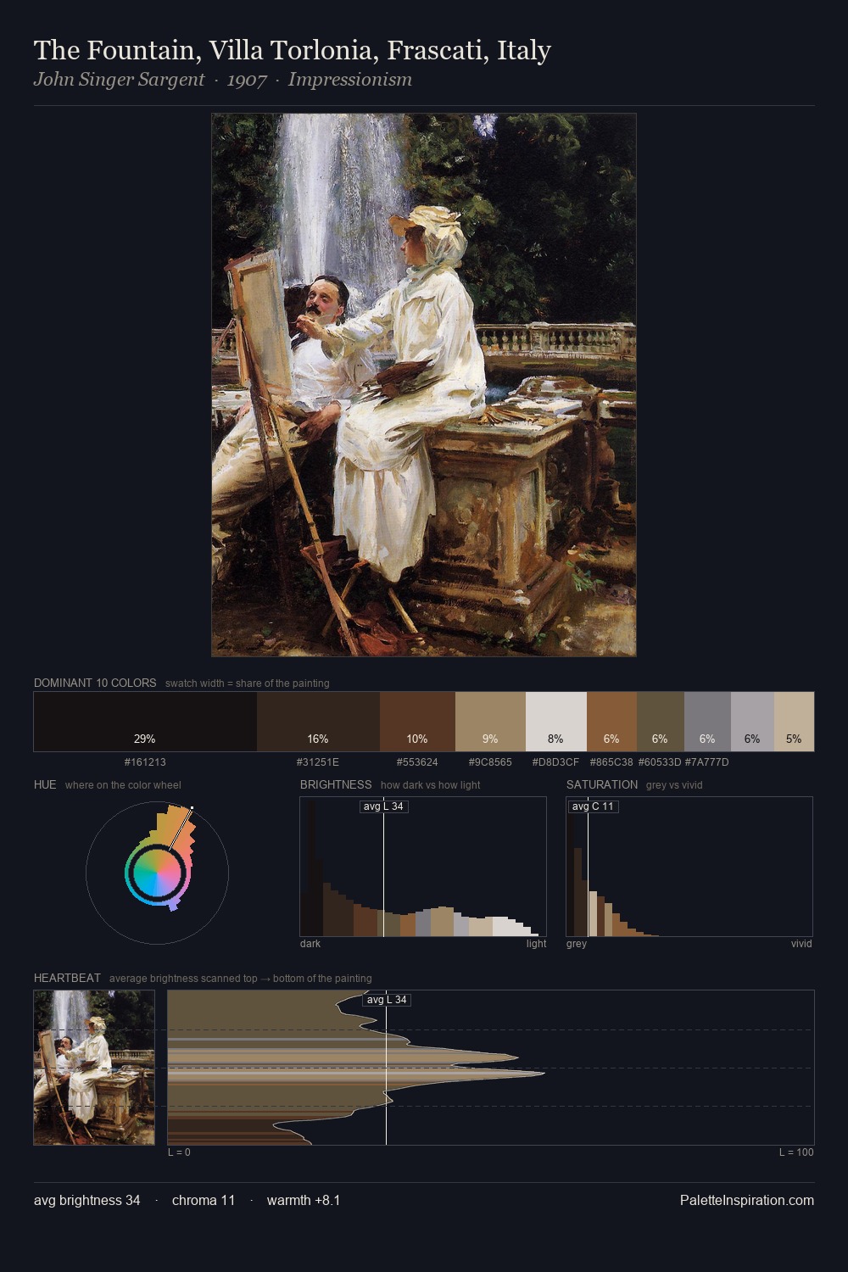Click the 'dark' axis label
Viewport: 848px width, 1272px height.
tap(310, 944)
